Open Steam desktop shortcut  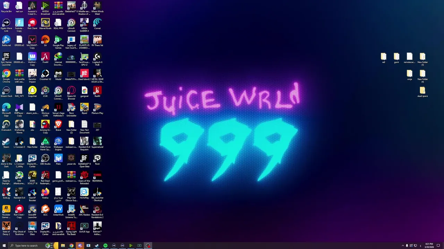coord(6,143)
